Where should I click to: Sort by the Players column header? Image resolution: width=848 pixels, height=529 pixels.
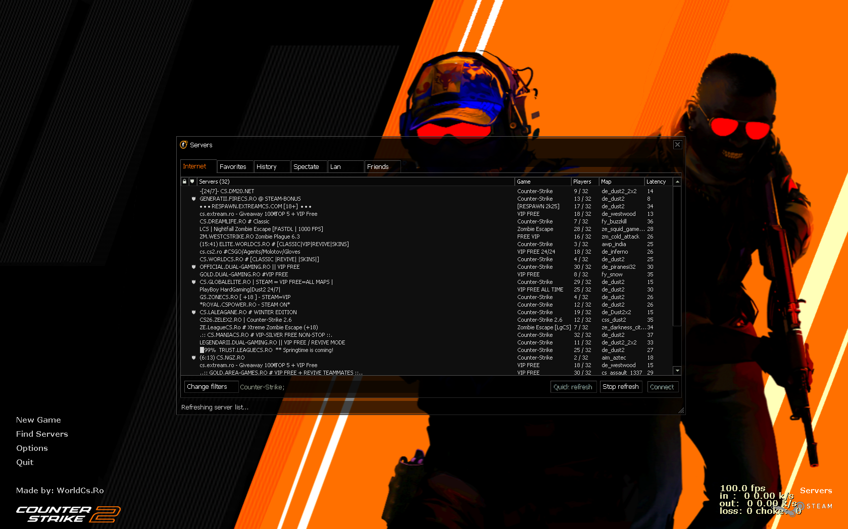tap(585, 182)
